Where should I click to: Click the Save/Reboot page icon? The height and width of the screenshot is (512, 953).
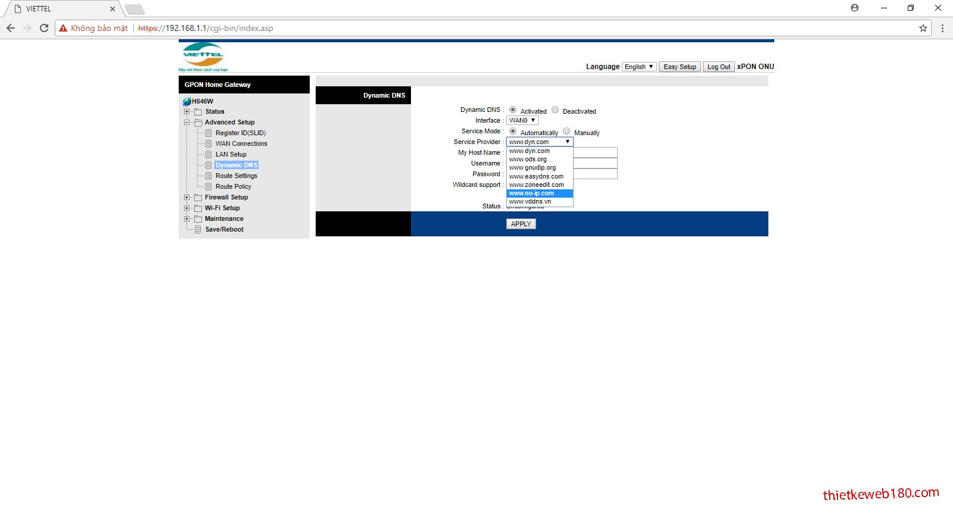[x=198, y=230]
